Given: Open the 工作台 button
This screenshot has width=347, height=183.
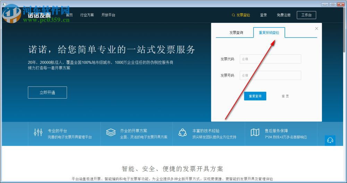Looking at the screenshot, I should coord(306,15).
